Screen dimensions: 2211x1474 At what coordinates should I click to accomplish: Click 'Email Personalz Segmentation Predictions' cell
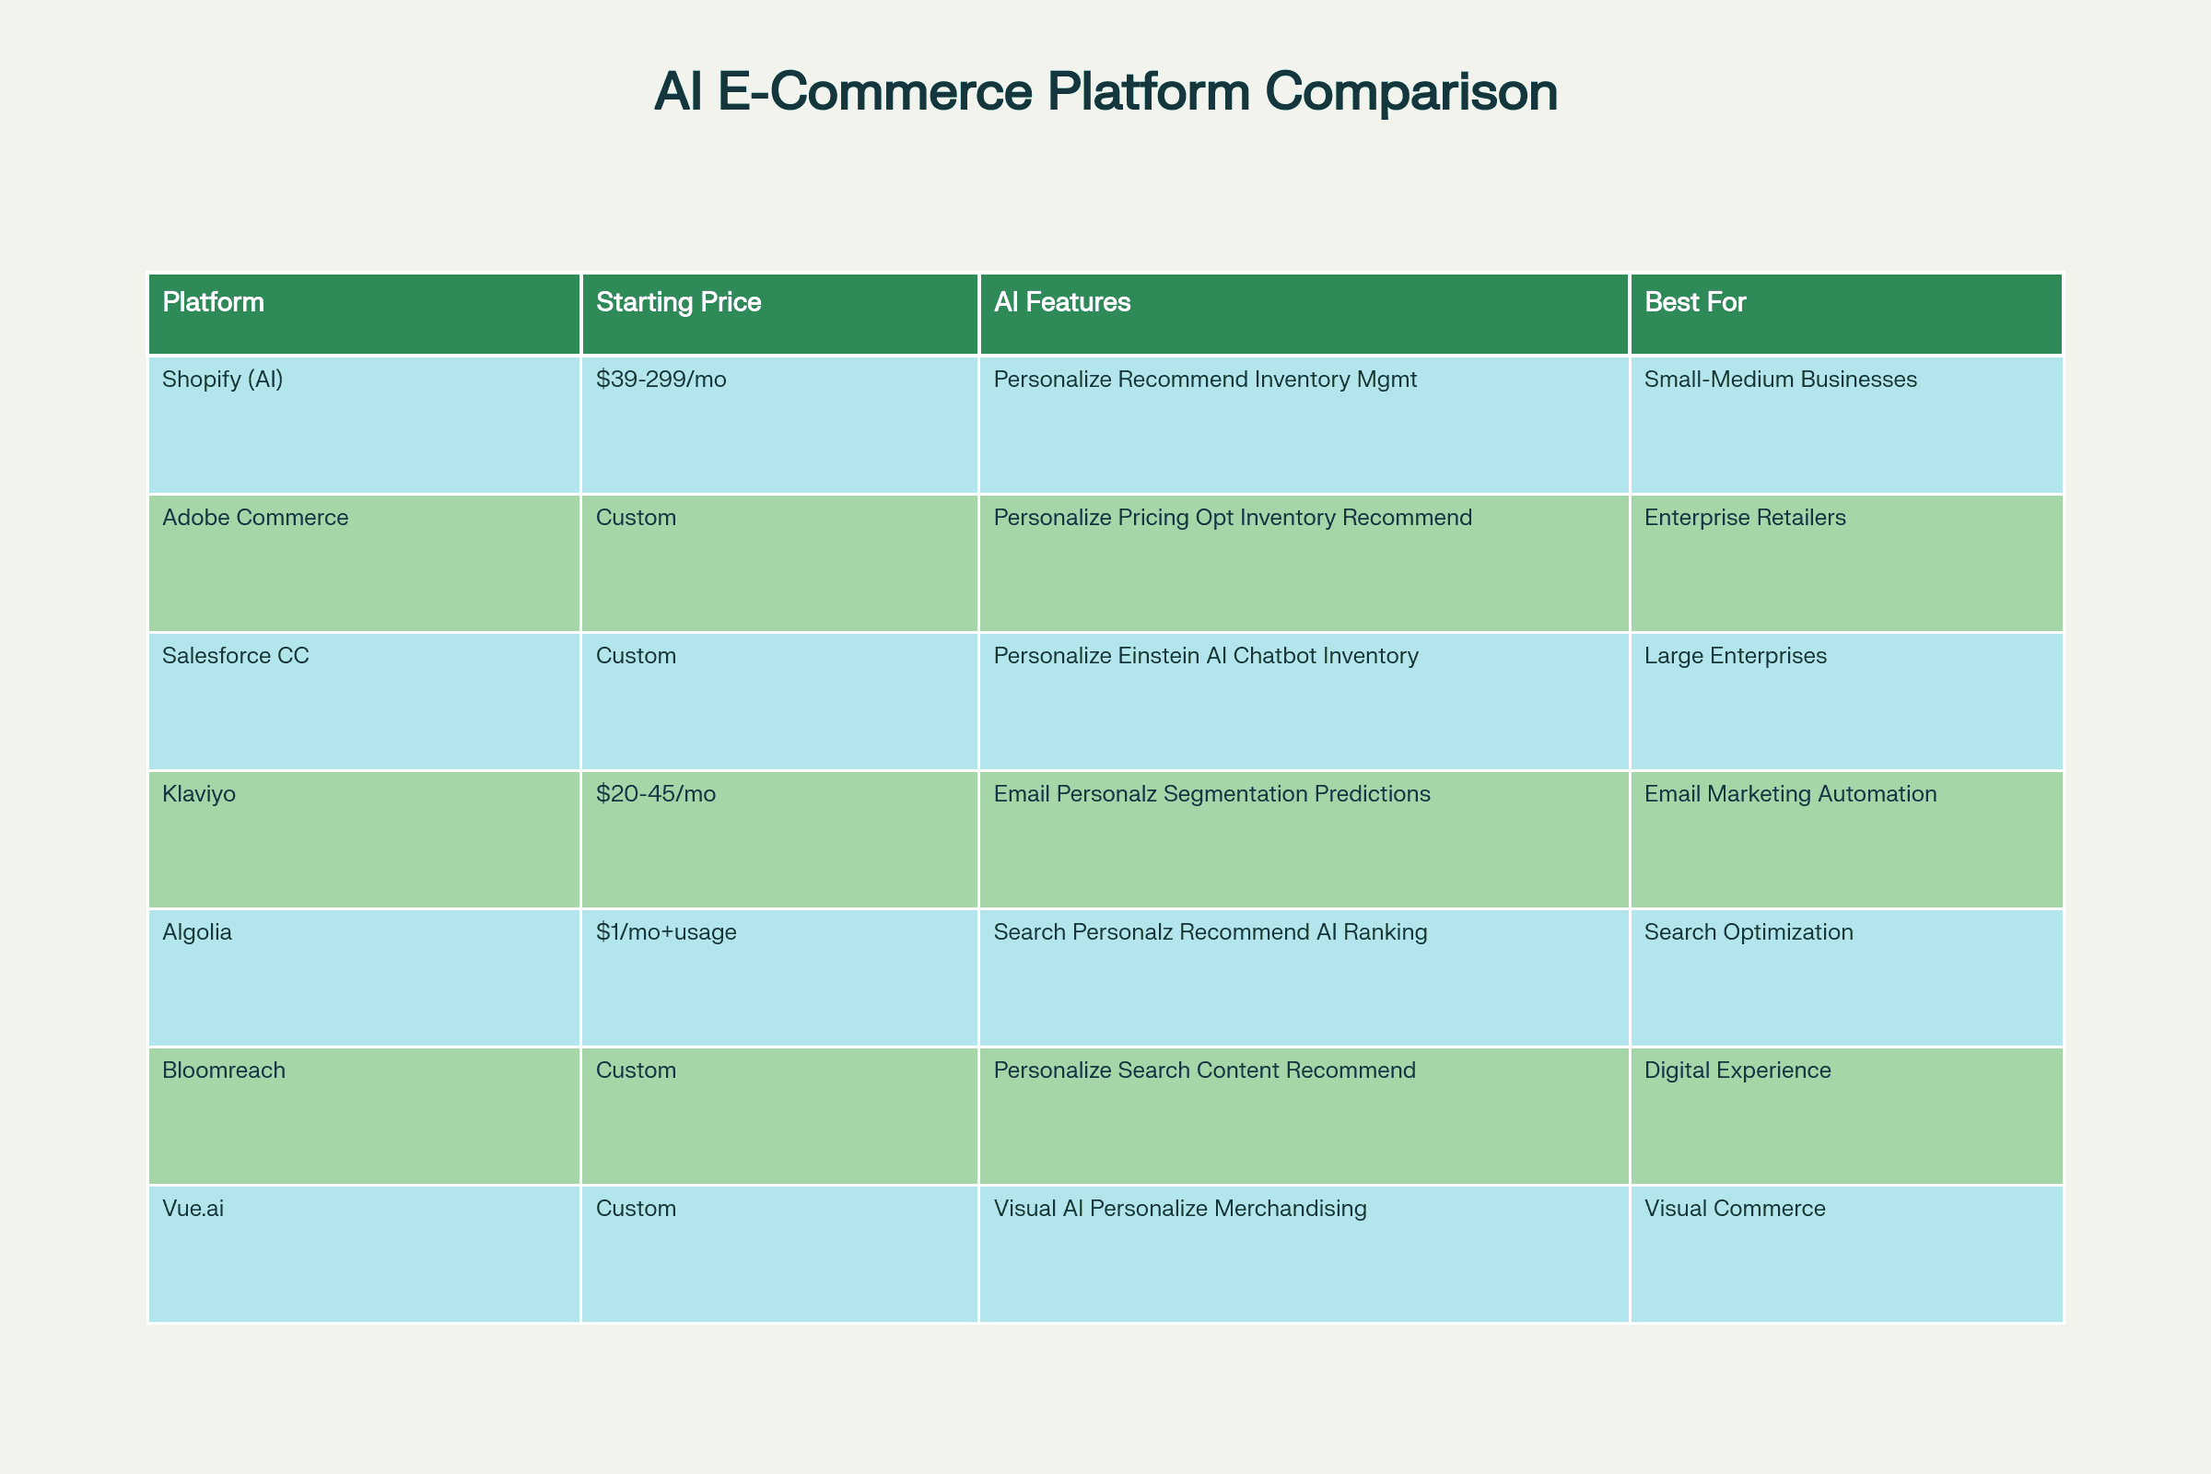1304,839
